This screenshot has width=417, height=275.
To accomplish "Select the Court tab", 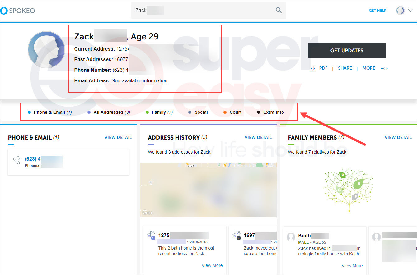I will coord(232,112).
